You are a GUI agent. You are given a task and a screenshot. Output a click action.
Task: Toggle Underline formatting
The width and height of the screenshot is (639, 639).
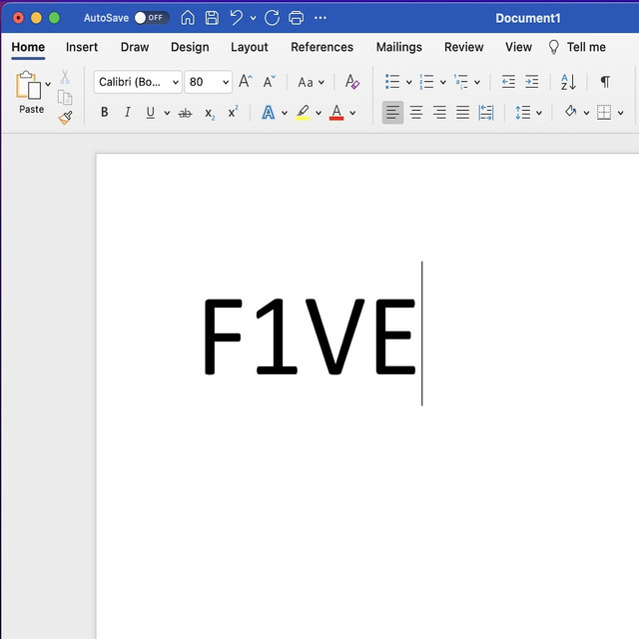coord(150,112)
